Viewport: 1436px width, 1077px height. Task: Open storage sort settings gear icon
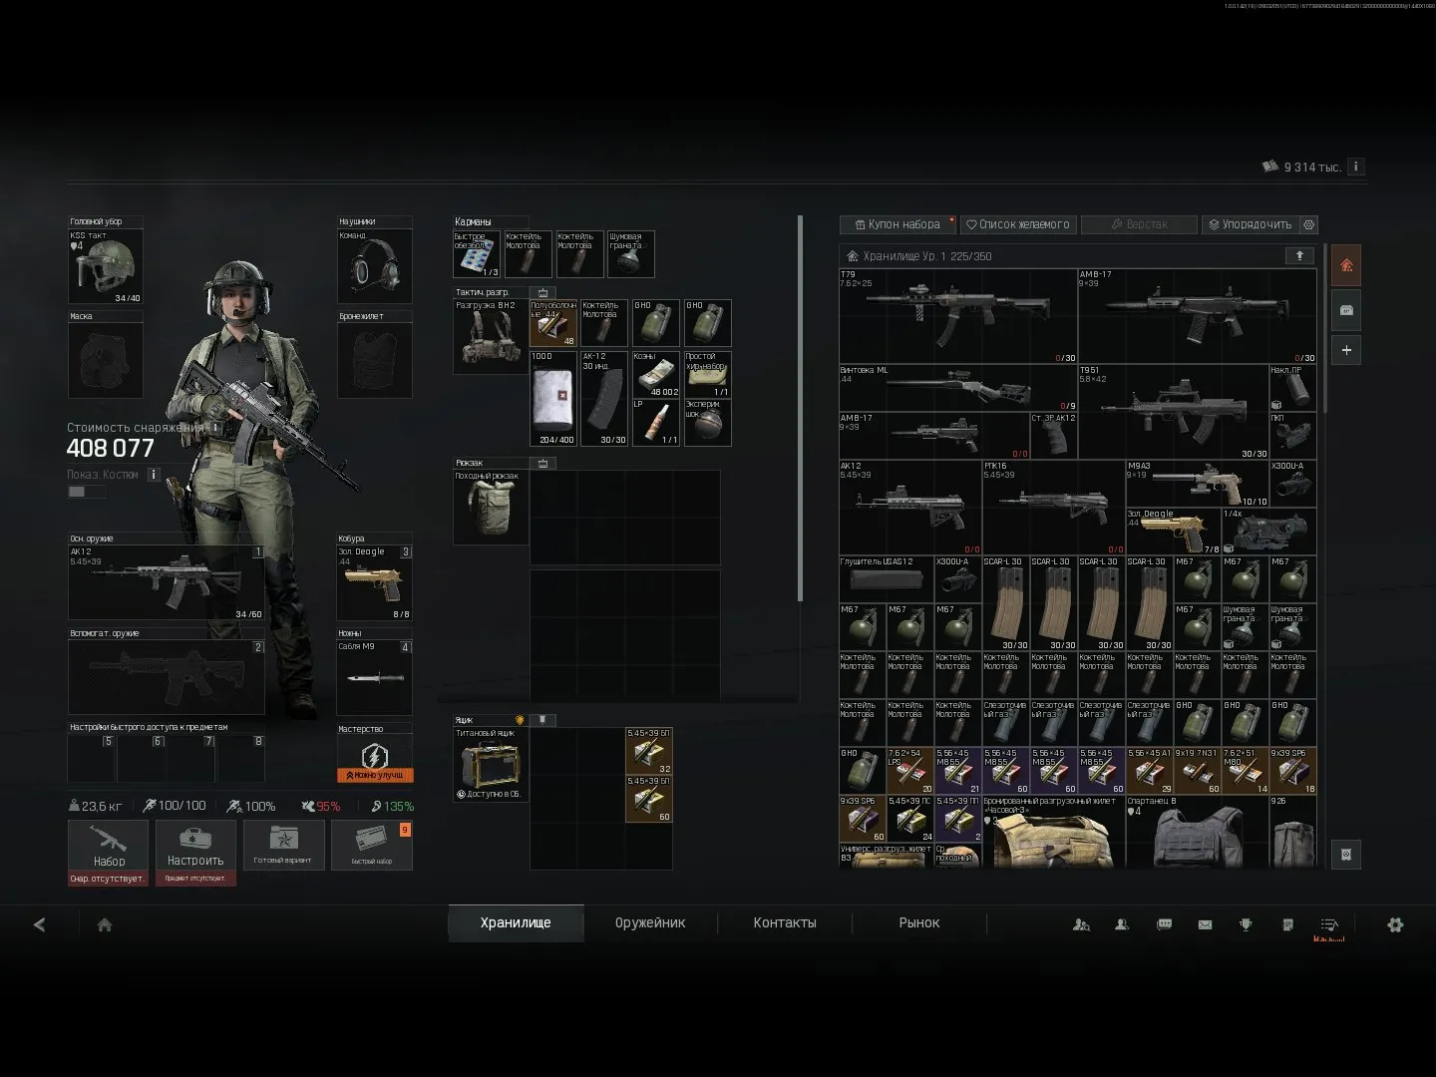1310,224
